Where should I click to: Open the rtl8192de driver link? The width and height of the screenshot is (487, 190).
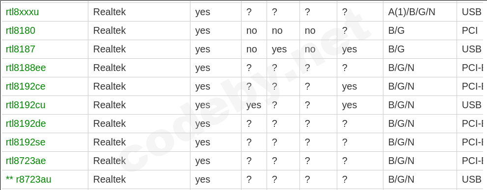26,124
